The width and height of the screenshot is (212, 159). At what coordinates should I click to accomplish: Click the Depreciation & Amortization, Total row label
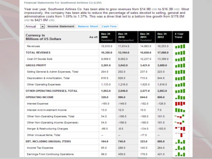click(x=48, y=78)
